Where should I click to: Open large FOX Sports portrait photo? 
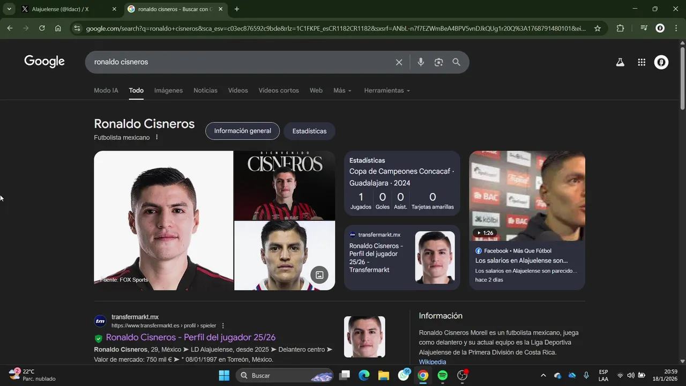tap(163, 220)
